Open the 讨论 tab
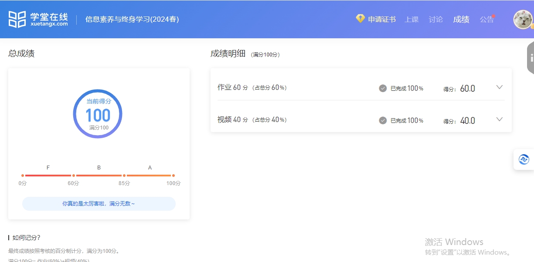 click(435, 20)
